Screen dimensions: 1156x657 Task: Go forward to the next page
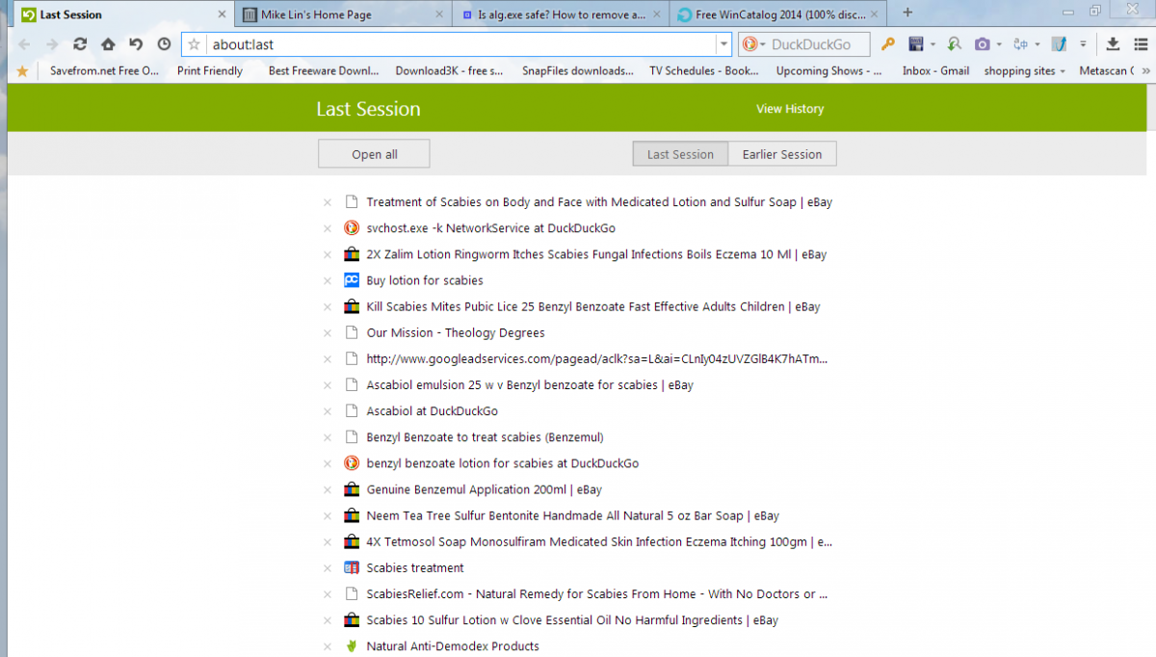[52, 44]
